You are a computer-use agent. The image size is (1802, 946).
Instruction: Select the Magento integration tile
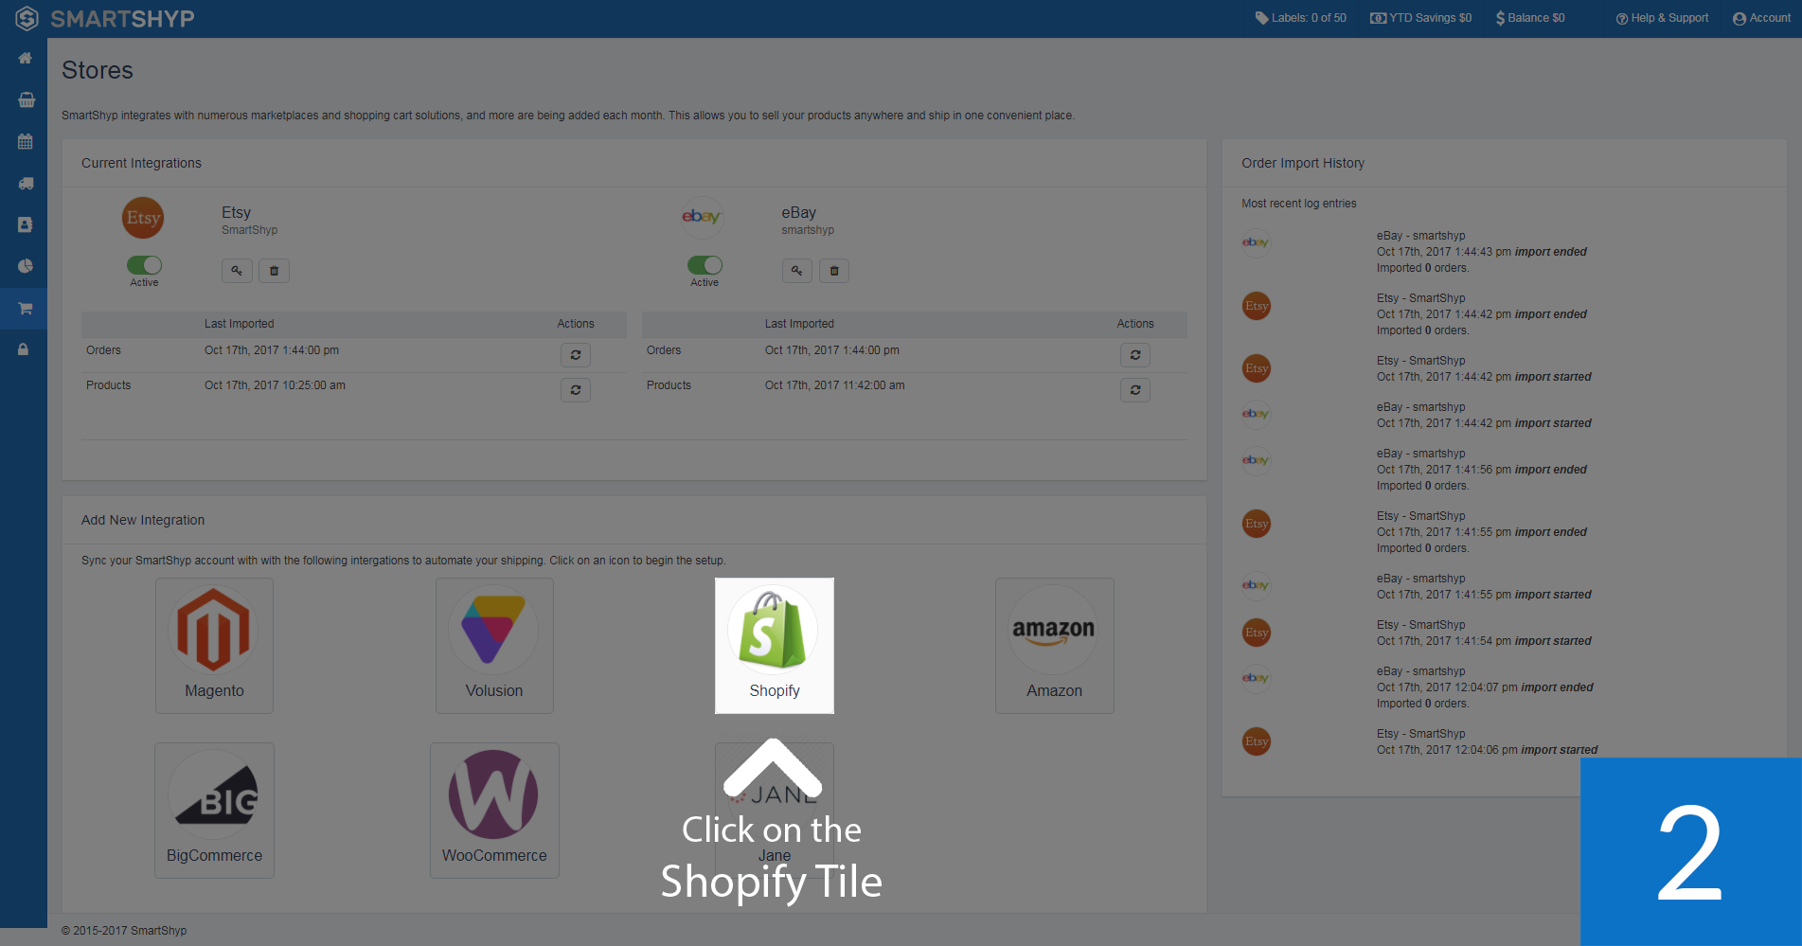[214, 646]
